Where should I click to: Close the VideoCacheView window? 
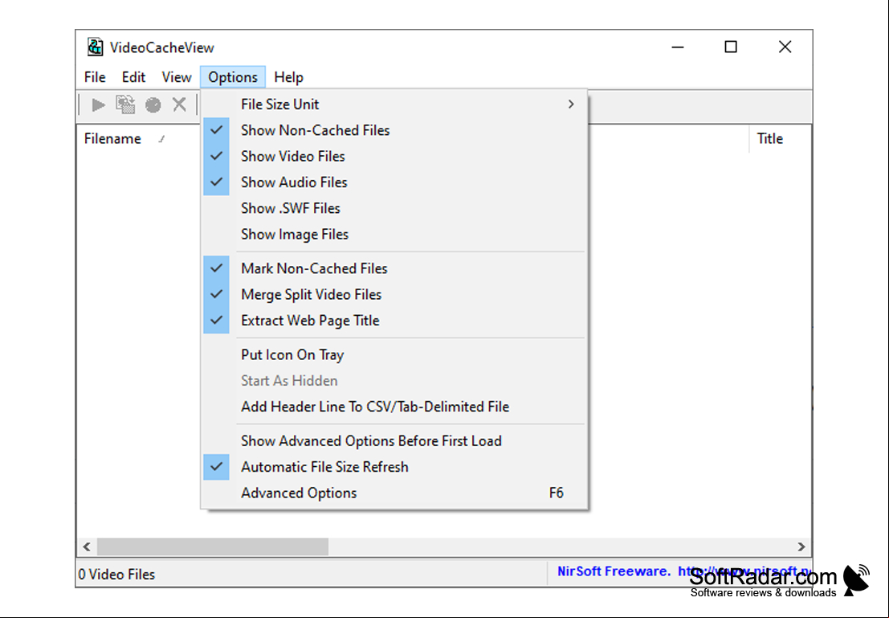785,47
